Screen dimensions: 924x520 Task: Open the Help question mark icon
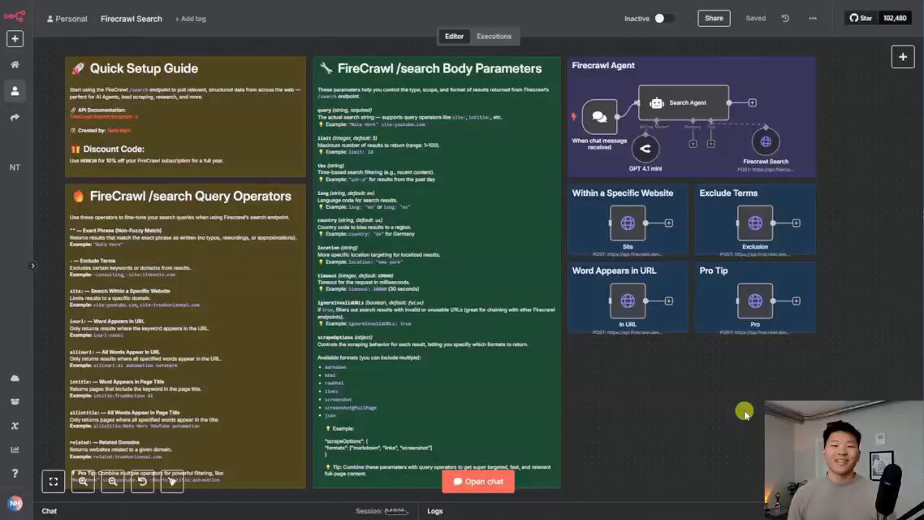pos(15,474)
